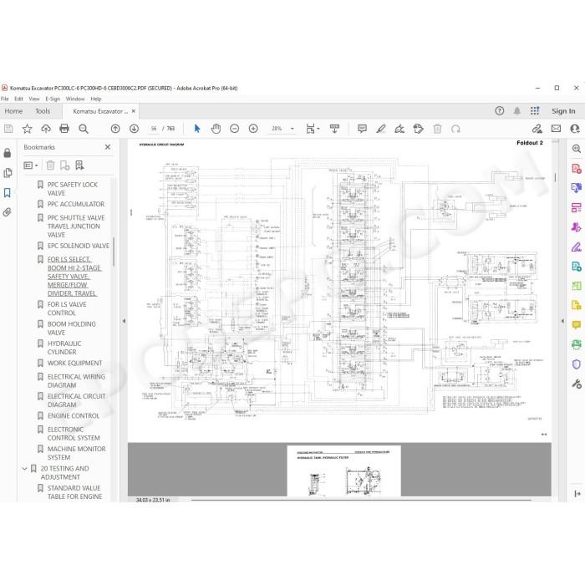The width and height of the screenshot is (585, 585).
Task: Add a comment with the note icon
Action: tap(362, 129)
